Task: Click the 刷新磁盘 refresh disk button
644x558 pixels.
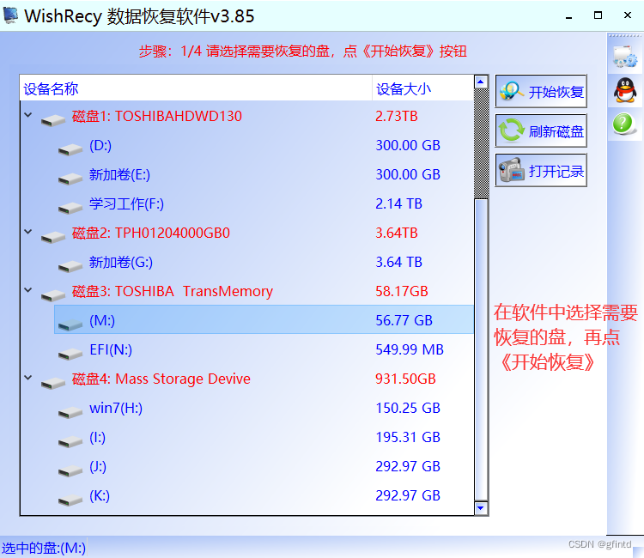Action: click(x=541, y=131)
